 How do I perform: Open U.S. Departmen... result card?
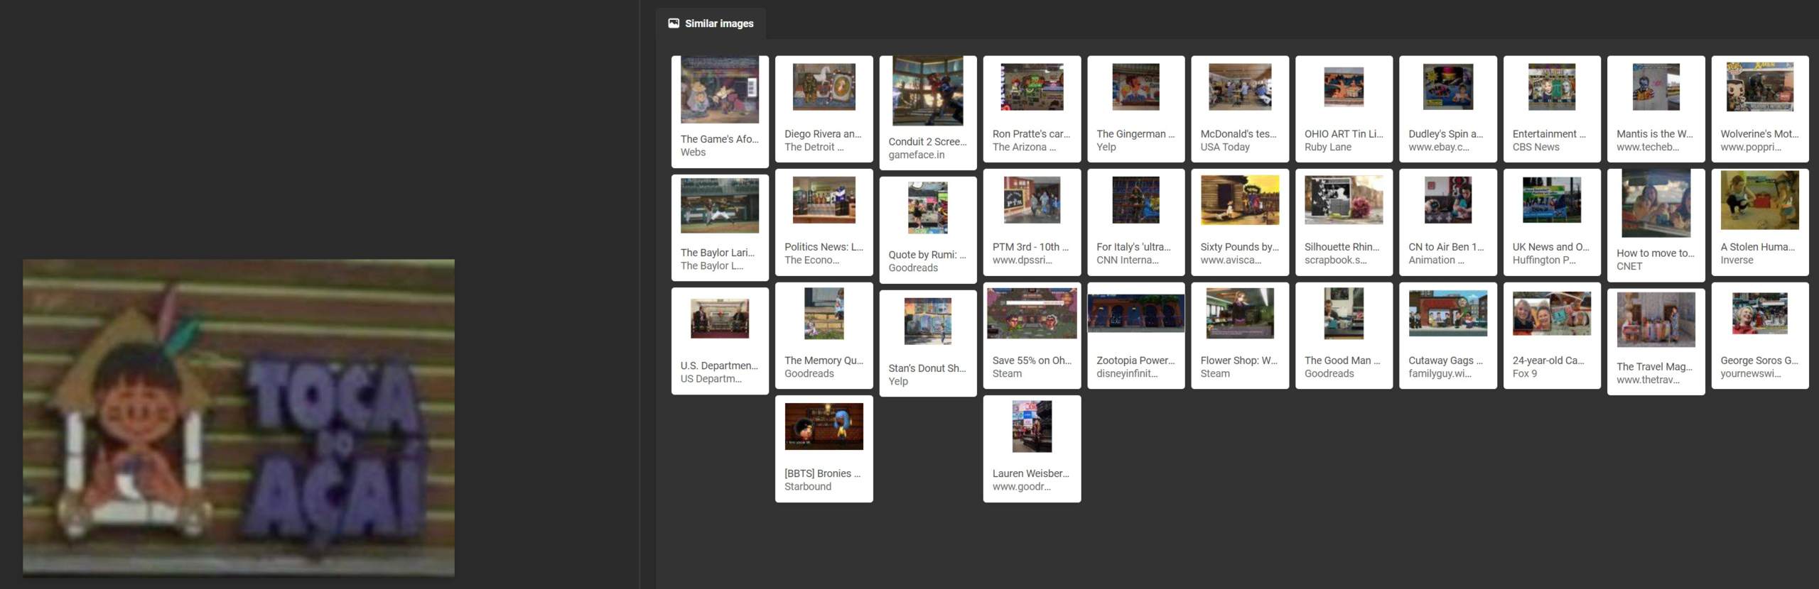pos(720,341)
